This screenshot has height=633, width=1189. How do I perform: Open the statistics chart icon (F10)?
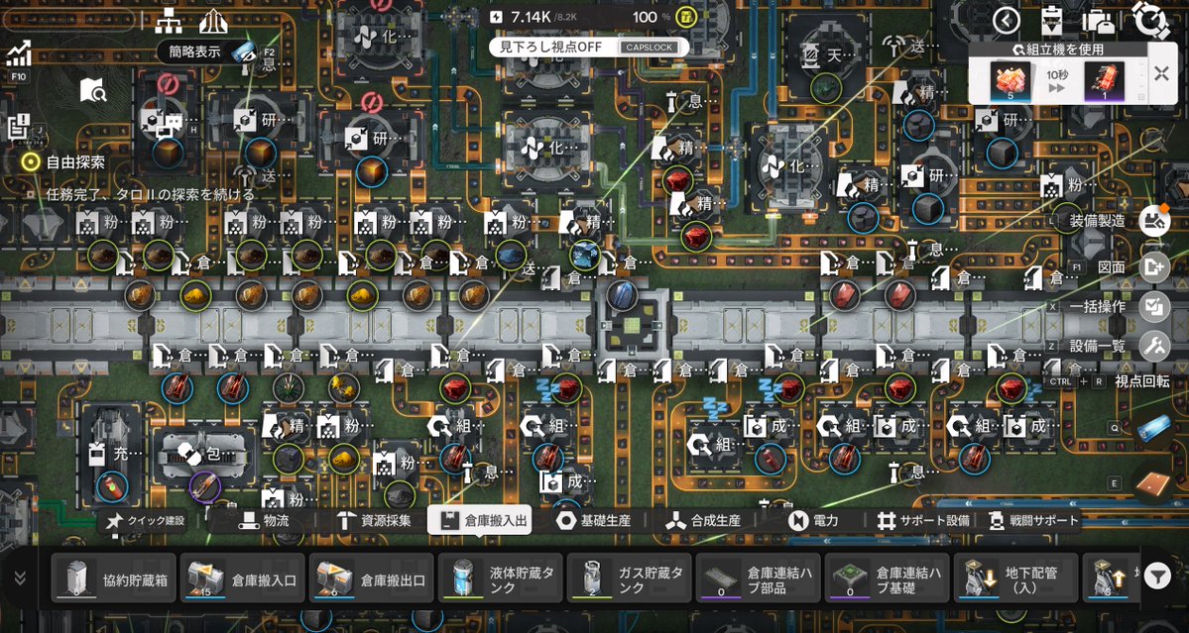click(18, 53)
